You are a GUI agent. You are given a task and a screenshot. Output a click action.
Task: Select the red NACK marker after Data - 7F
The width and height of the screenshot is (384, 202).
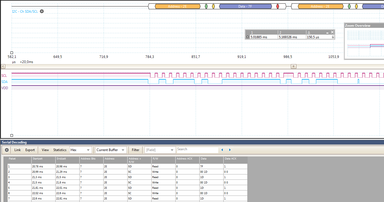click(278, 6)
